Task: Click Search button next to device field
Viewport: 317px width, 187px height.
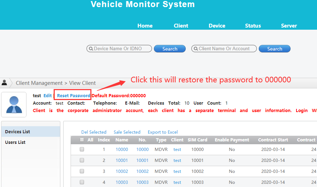Action: (170, 49)
